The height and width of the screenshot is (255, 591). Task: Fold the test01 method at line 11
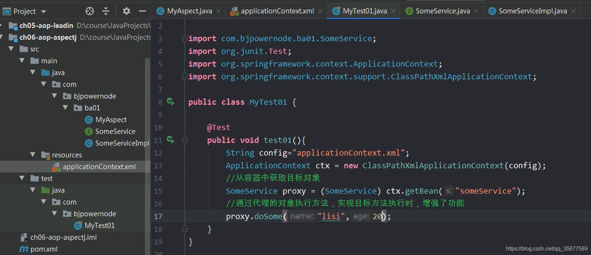pyautogui.click(x=184, y=140)
